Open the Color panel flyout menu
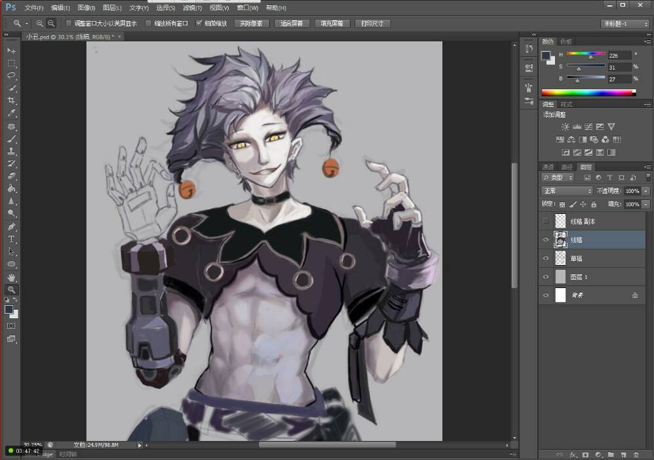The image size is (654, 460). tap(647, 42)
